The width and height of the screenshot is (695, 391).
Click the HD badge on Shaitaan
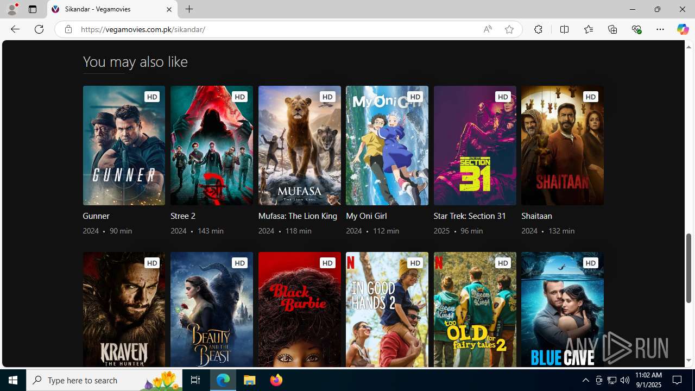pyautogui.click(x=591, y=97)
